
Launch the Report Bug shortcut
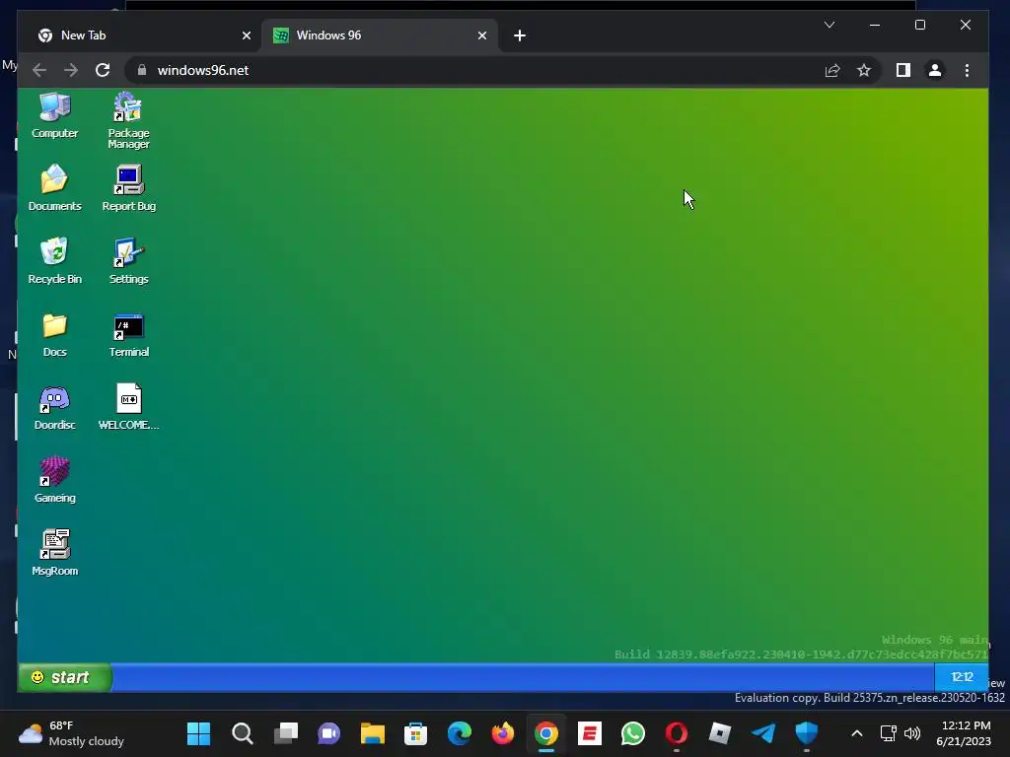129,188
